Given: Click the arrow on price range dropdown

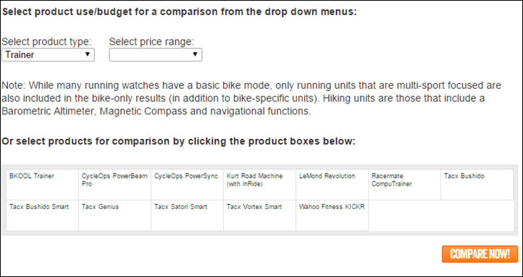Looking at the screenshot, I should (195, 54).
